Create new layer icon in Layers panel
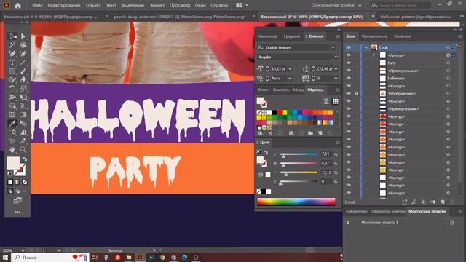Screen dimensions: 466x262 442,202
